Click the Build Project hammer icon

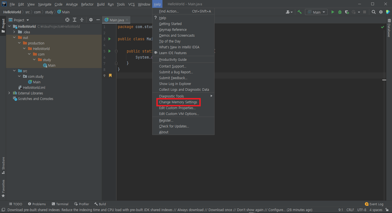coord(299,12)
